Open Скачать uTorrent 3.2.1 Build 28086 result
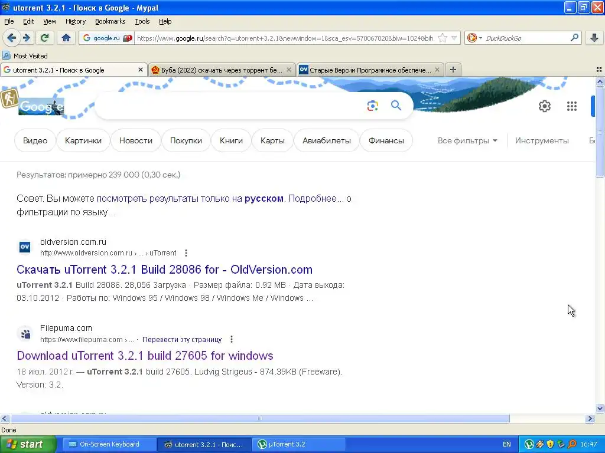This screenshot has width=605, height=453. [164, 269]
